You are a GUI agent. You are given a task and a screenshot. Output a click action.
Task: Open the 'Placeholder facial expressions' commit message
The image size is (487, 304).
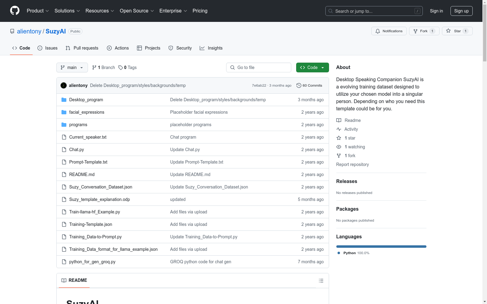199,112
